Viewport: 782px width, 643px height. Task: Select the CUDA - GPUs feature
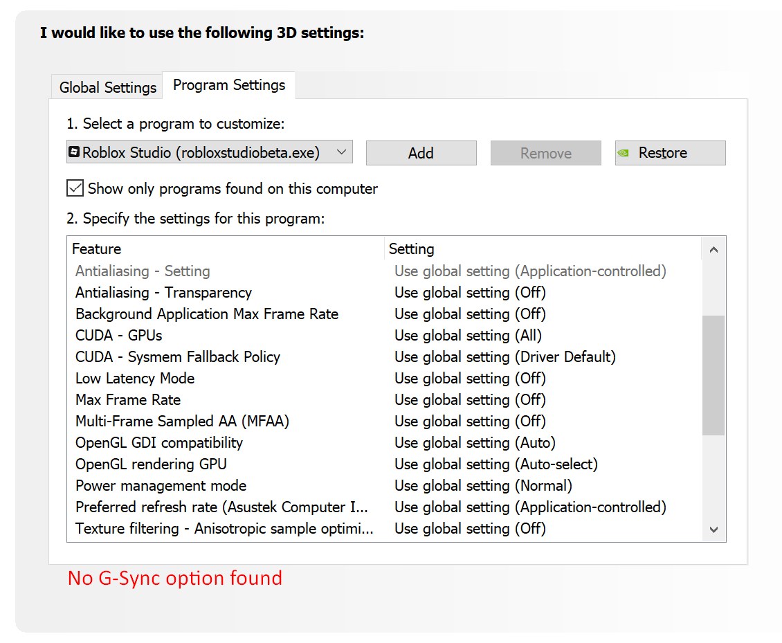pos(384,335)
